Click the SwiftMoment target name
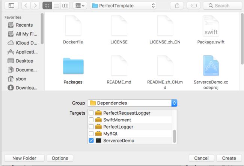 coord(117,120)
